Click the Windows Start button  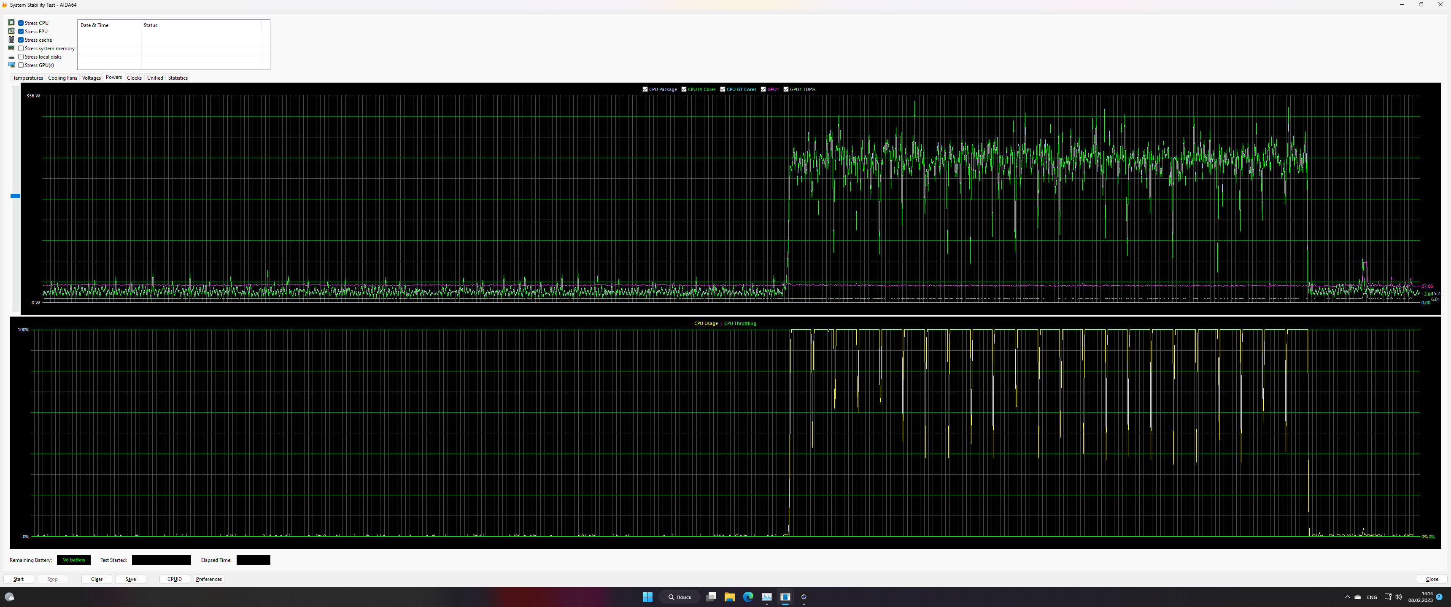click(647, 597)
